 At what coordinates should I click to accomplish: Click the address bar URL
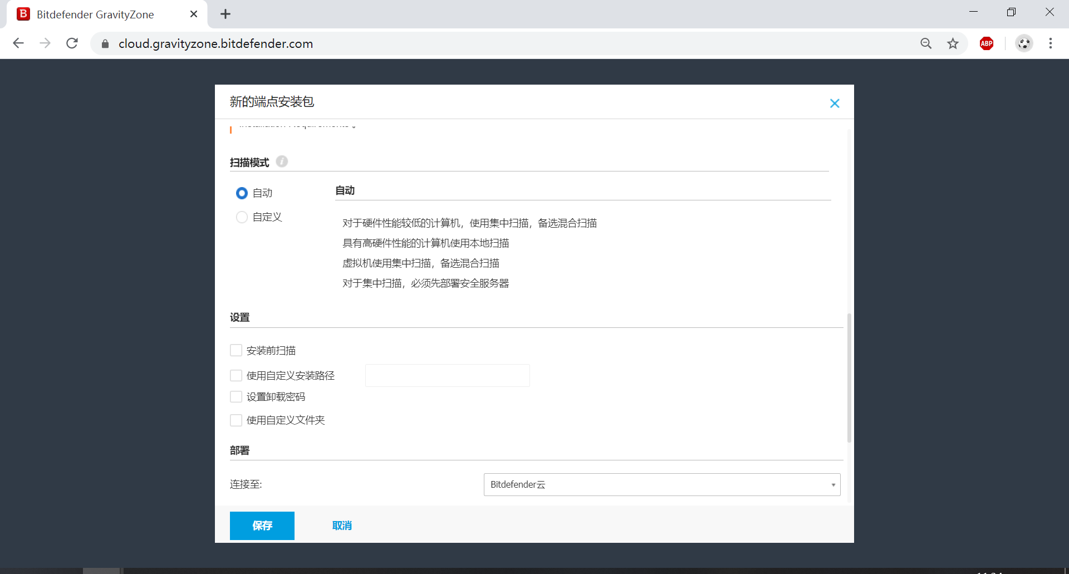click(215, 43)
